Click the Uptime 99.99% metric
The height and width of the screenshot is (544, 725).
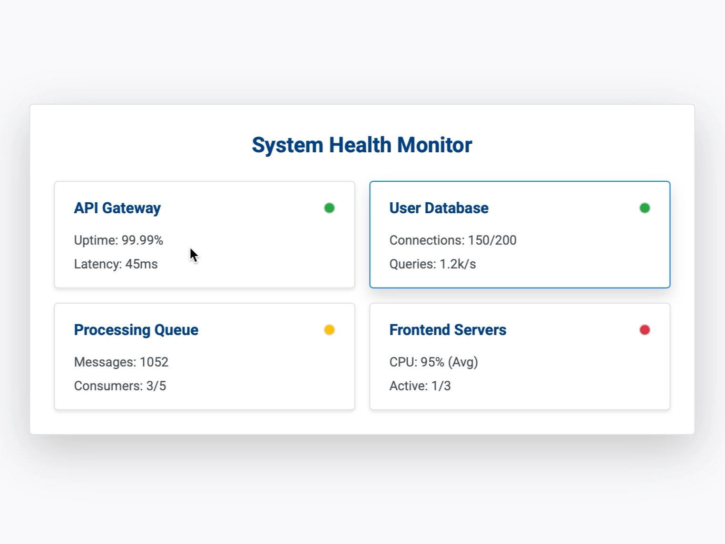[118, 240]
